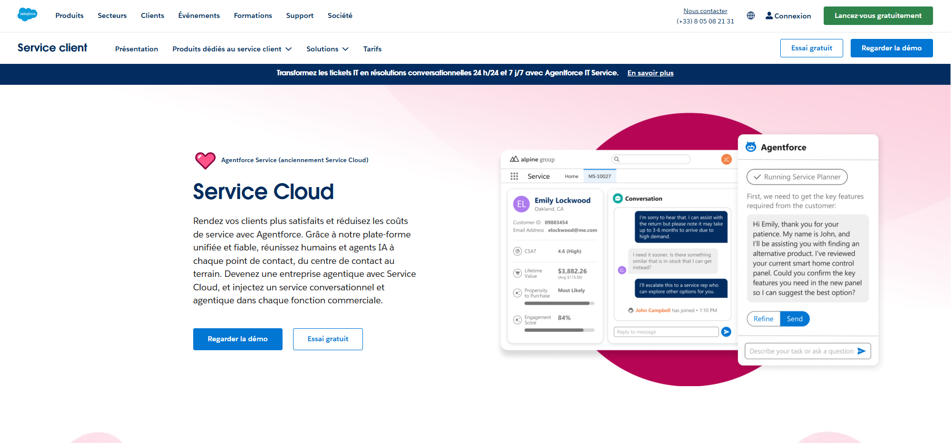951x443 pixels.
Task: Click the hero Regarder la démo button
Action: pos(238,339)
